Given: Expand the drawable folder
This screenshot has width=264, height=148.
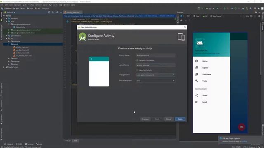Looking at the screenshot, I should click(9, 41).
